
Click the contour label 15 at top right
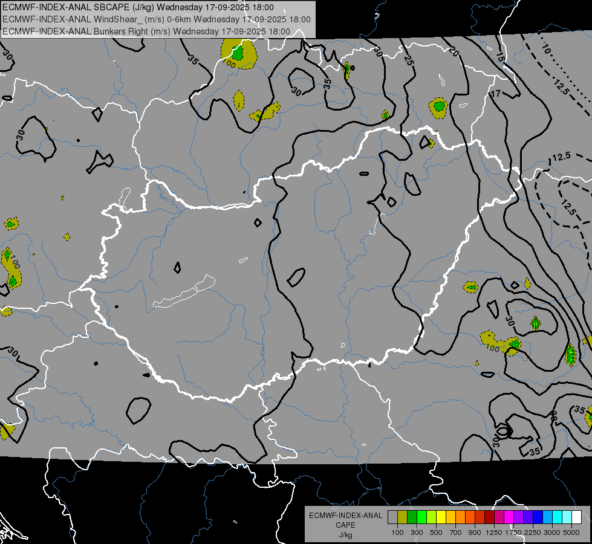[500, 57]
